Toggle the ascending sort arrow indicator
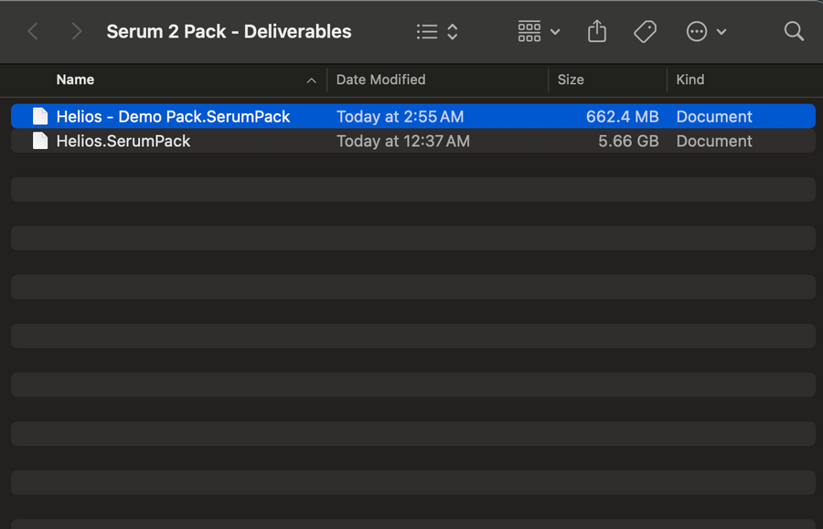This screenshot has width=823, height=529. coord(311,80)
